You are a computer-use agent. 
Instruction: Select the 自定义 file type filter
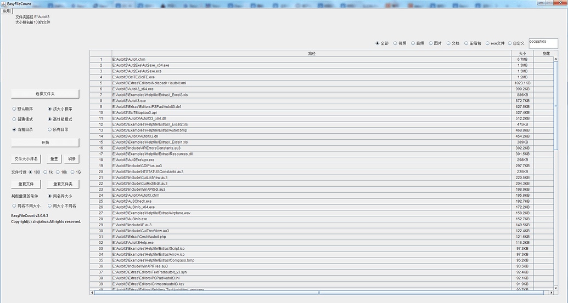click(x=516, y=43)
